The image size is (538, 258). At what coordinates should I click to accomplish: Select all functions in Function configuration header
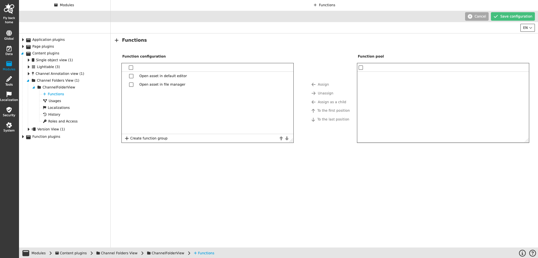click(131, 67)
